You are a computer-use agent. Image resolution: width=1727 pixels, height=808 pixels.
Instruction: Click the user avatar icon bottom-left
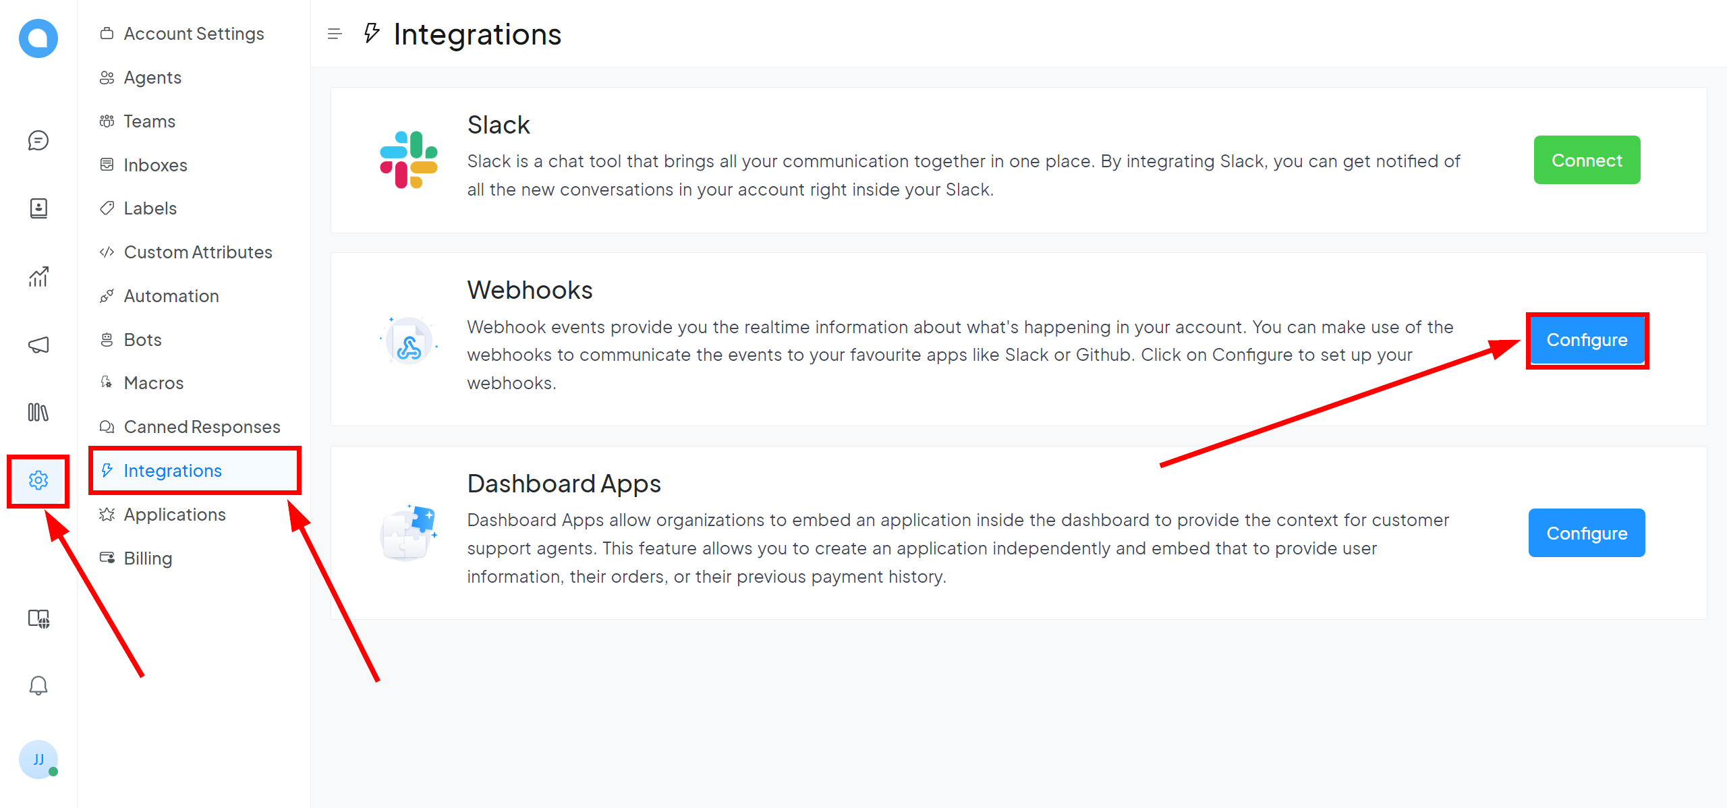tap(38, 759)
